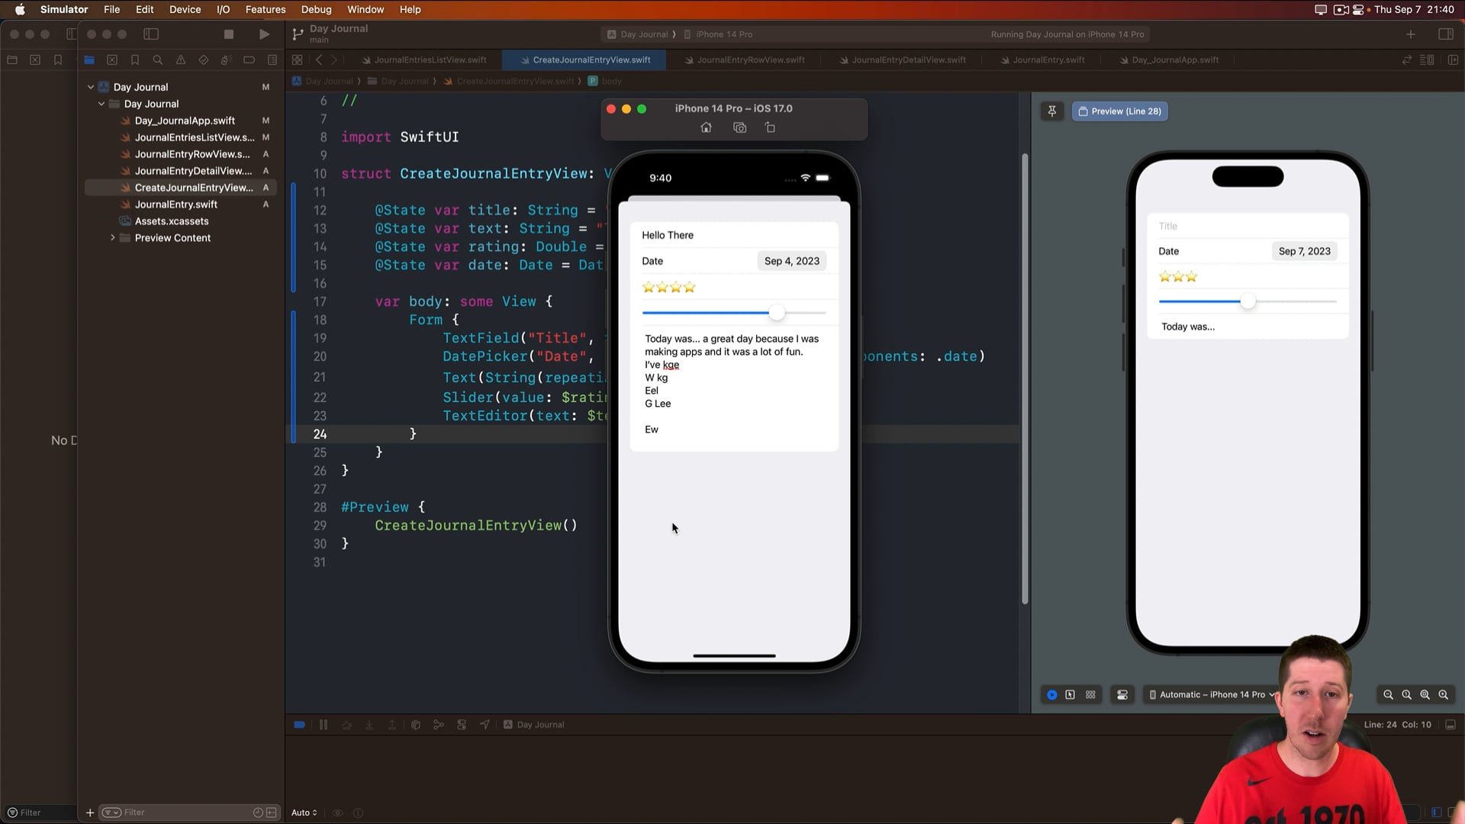Image resolution: width=1465 pixels, height=824 pixels.
Task: Open the Device menu
Action: (x=185, y=10)
